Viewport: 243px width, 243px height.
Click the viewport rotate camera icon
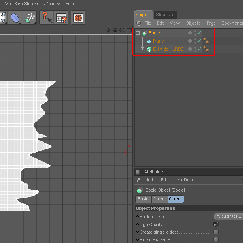122,30
